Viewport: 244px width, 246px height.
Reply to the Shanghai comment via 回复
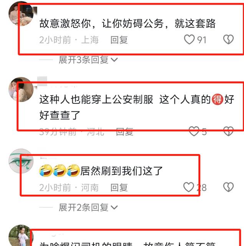pos(119,40)
